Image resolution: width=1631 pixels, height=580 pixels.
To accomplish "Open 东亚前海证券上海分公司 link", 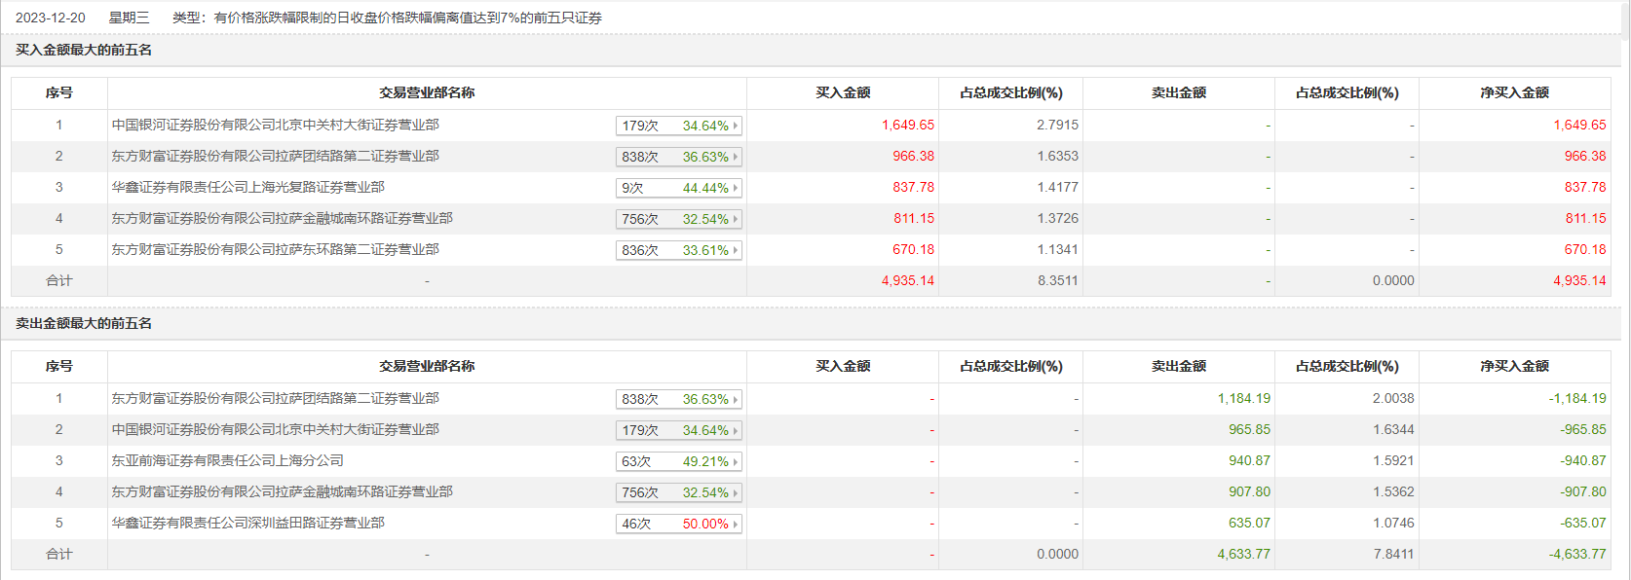I will point(227,460).
